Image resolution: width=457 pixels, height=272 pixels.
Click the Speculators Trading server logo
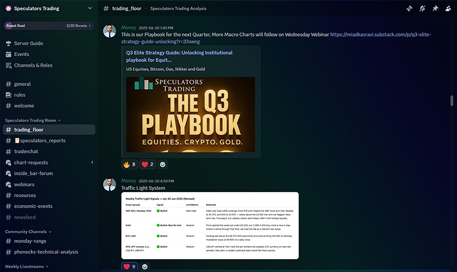[x=9, y=9]
